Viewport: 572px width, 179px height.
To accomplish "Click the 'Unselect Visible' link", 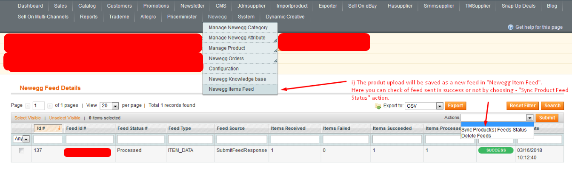I will (65, 118).
